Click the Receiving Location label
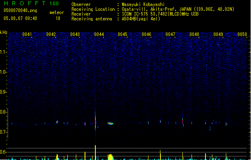This screenshot has width=251, height=160. click(93, 9)
